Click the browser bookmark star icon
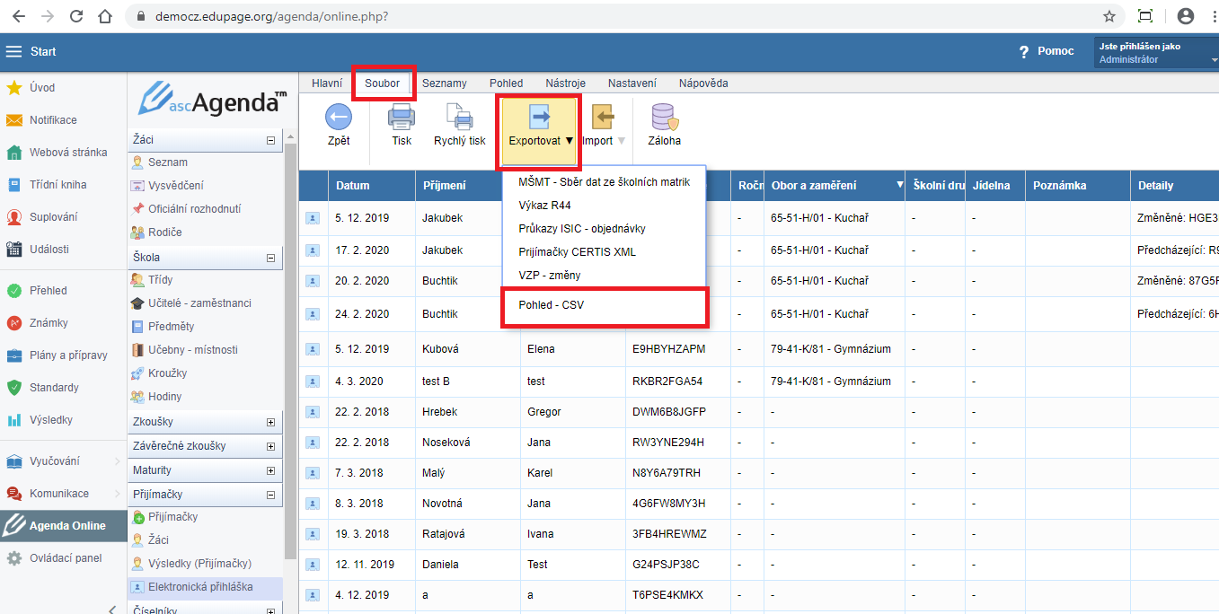This screenshot has height=614, width=1219. [x=1109, y=16]
